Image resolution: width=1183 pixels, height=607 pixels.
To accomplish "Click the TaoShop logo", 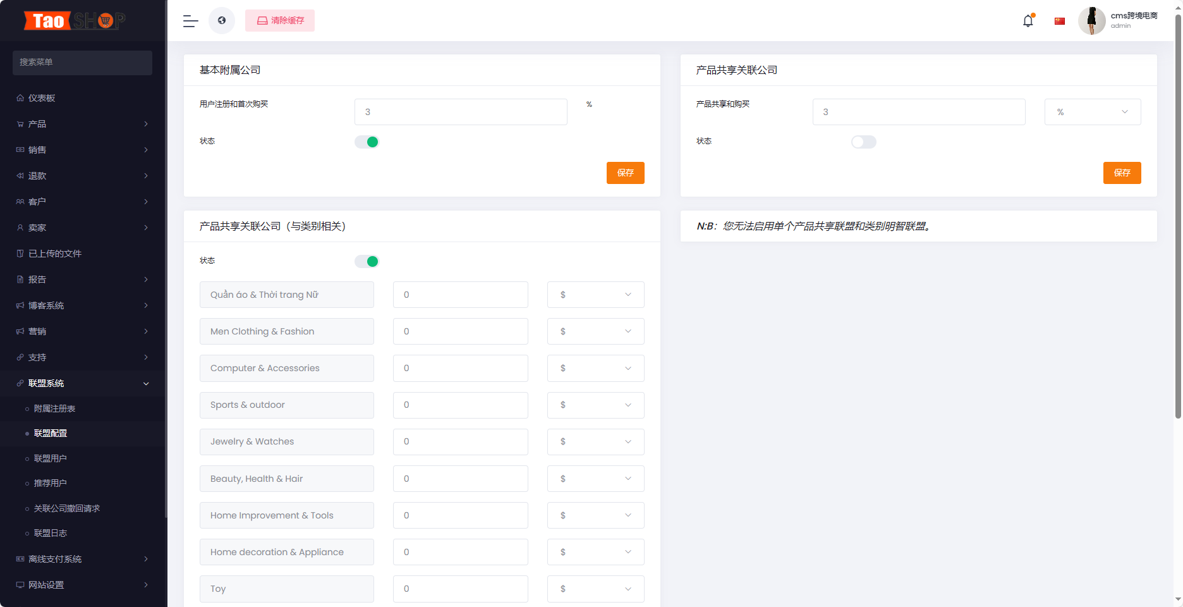I will [75, 21].
